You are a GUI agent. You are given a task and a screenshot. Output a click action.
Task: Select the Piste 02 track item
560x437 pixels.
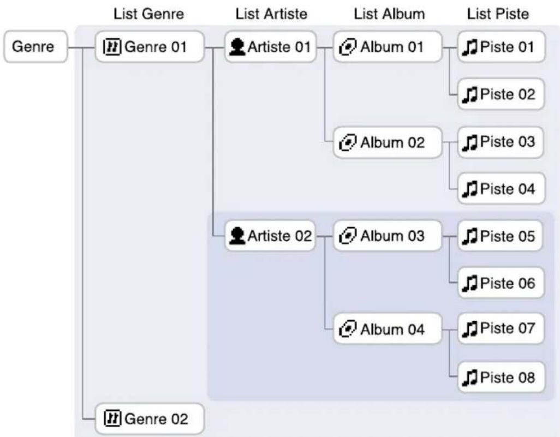pyautogui.click(x=501, y=94)
